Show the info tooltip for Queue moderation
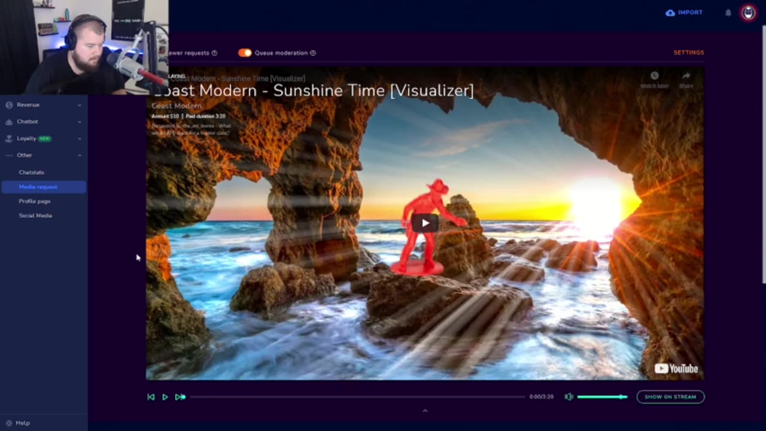766x431 pixels. click(313, 53)
